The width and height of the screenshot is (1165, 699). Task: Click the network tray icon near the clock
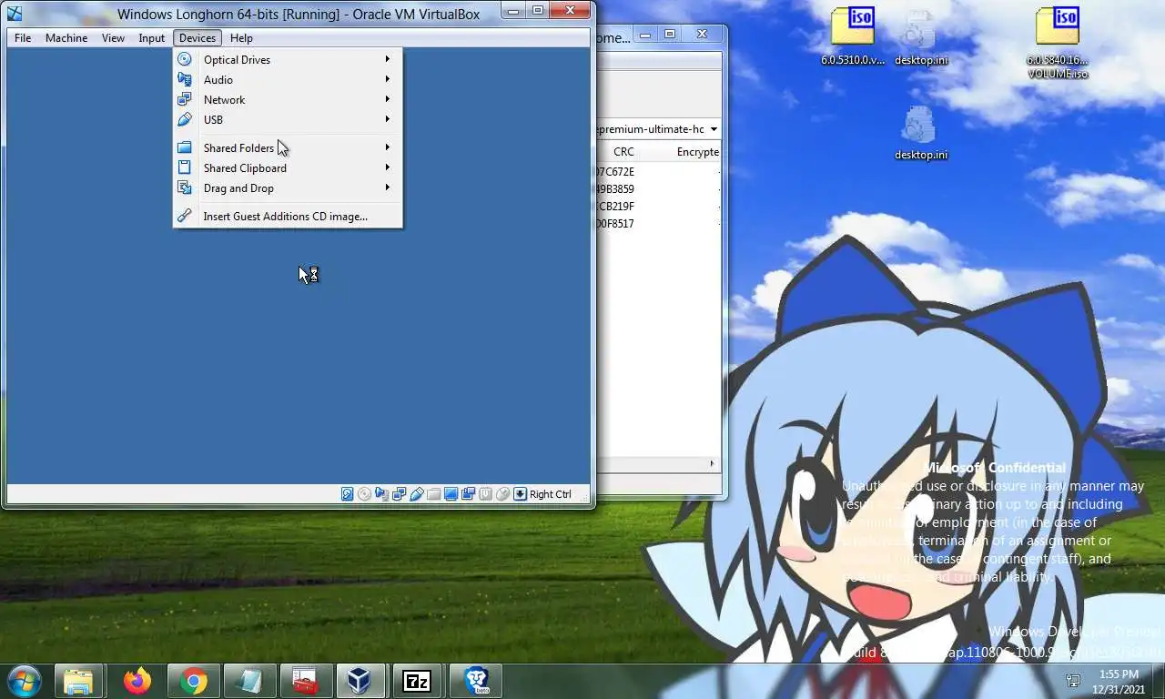pos(1074,681)
